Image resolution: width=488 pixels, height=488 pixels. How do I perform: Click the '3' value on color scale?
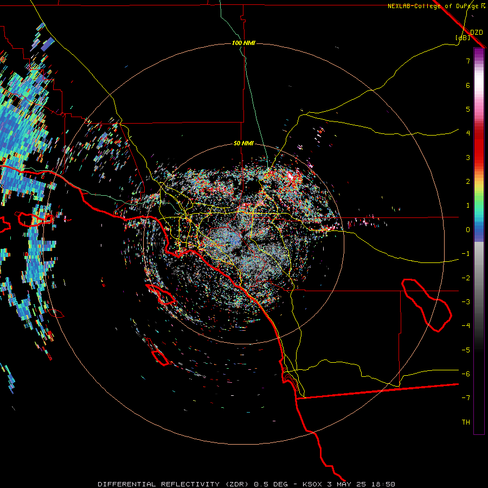(x=468, y=157)
